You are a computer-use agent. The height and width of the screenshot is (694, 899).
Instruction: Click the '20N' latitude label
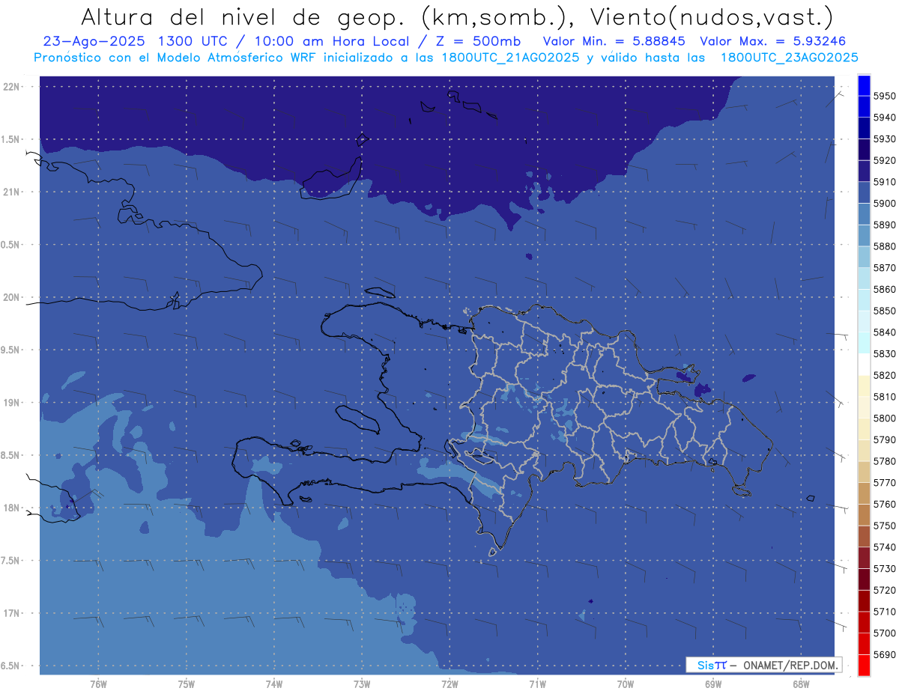11,297
